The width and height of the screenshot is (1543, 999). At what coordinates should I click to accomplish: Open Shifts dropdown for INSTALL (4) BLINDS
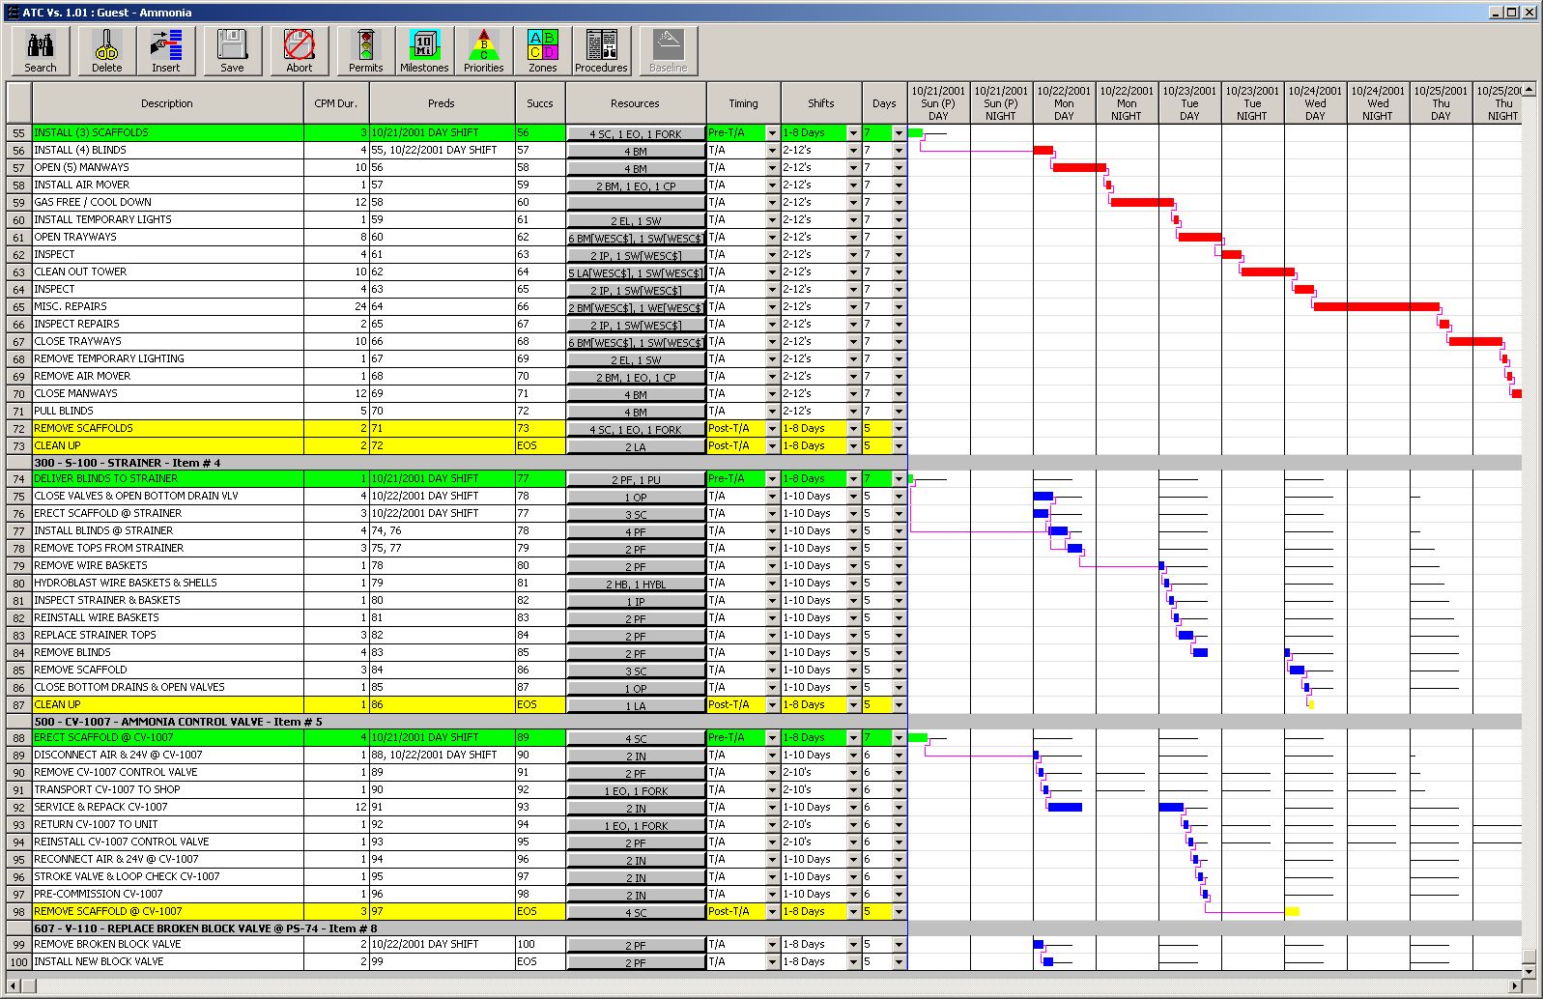pos(853,151)
